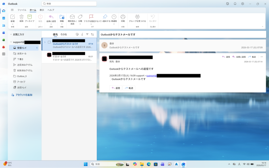Open the settings gear in title bar
The height and width of the screenshot is (168, 269).
pyautogui.click(x=242, y=4)
